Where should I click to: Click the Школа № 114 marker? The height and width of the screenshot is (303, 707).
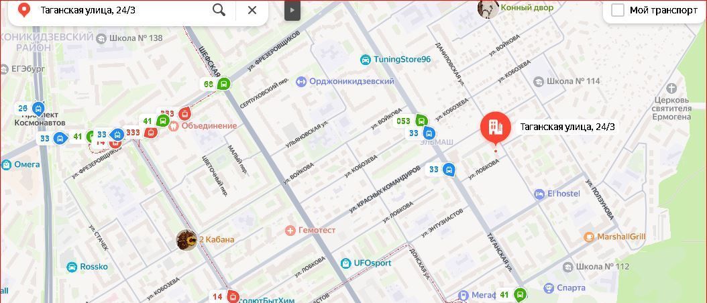point(539,82)
